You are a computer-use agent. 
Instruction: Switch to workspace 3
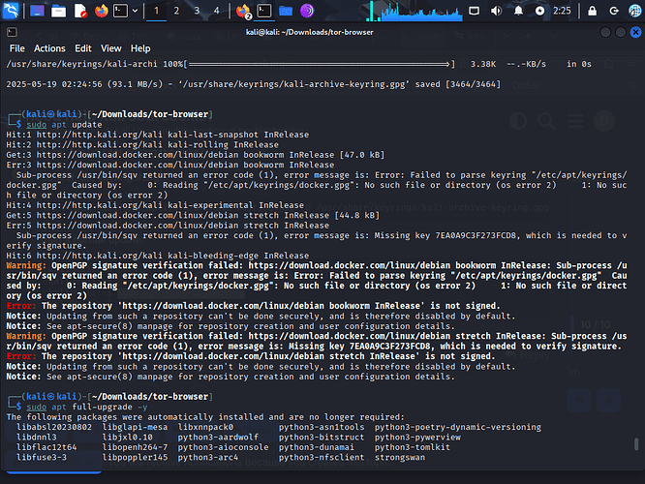(197, 11)
